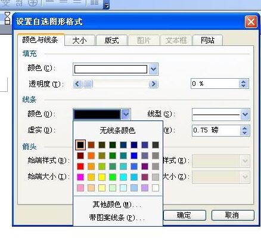Open the toolbar options arrow above the dialog

pyautogui.click(x=107, y=5)
